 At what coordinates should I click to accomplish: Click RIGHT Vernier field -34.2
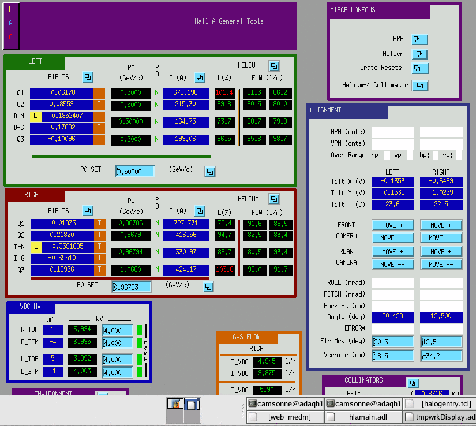[x=441, y=355]
